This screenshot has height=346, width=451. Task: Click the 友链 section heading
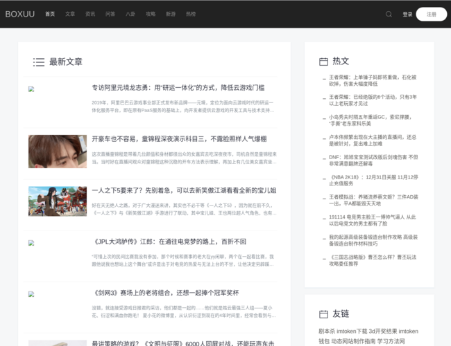click(x=341, y=314)
